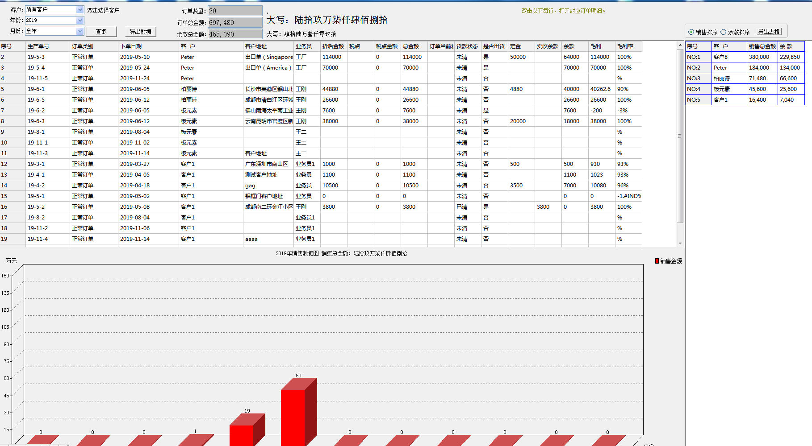The height and width of the screenshot is (446, 812).
Task: Click the 毛利率 column header
Action: 629,46
